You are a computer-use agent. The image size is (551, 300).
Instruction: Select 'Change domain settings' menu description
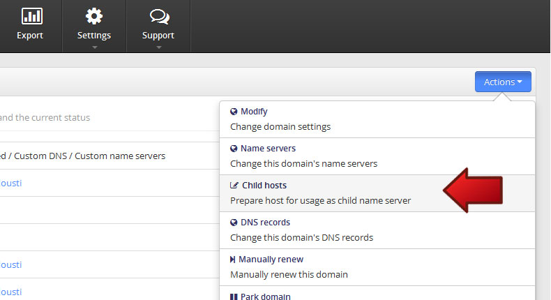click(280, 127)
